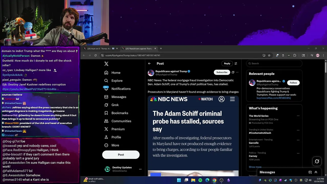This screenshot has height=184, width=327.
Task: Open the Windows Start menu
Action: pyautogui.click(x=179, y=180)
